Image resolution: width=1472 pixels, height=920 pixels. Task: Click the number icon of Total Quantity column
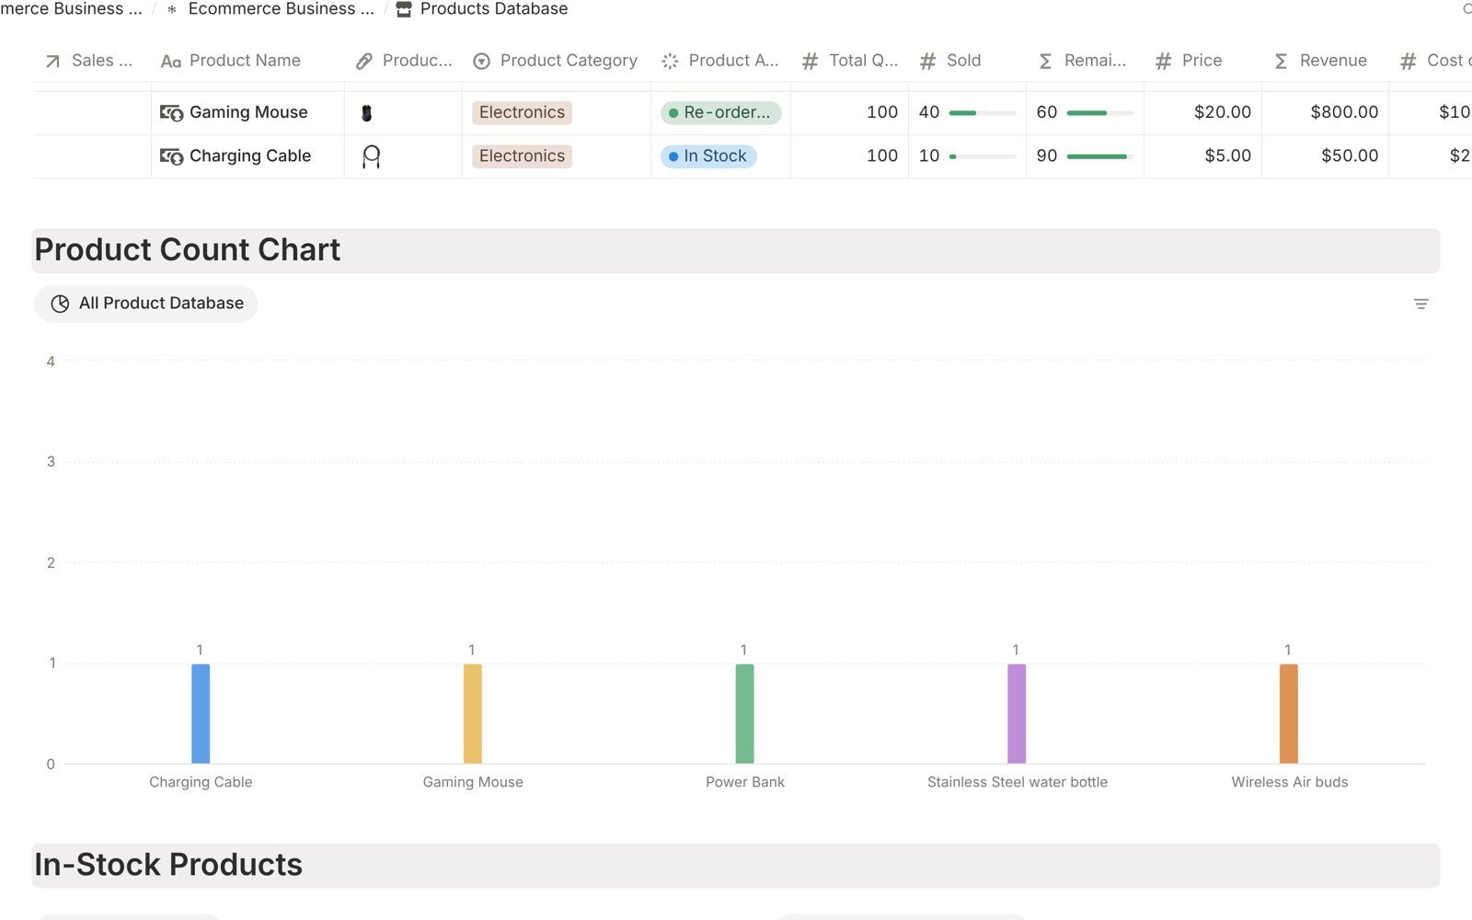click(810, 62)
